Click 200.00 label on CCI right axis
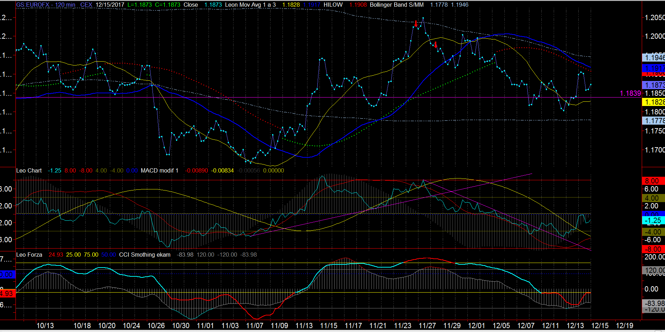 pyautogui.click(x=654, y=257)
